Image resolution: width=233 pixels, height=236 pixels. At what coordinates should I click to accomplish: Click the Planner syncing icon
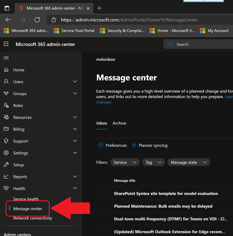point(134,145)
